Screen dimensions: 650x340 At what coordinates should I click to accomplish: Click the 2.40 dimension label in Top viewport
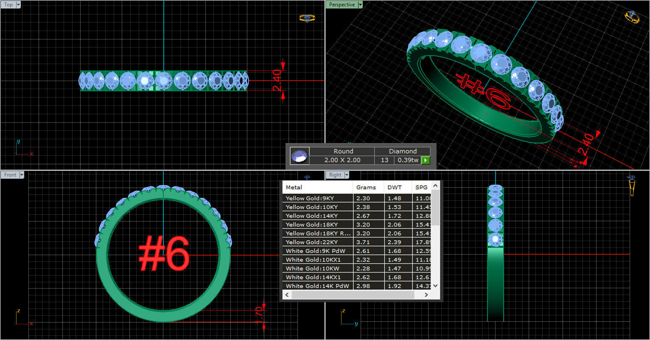276,80
